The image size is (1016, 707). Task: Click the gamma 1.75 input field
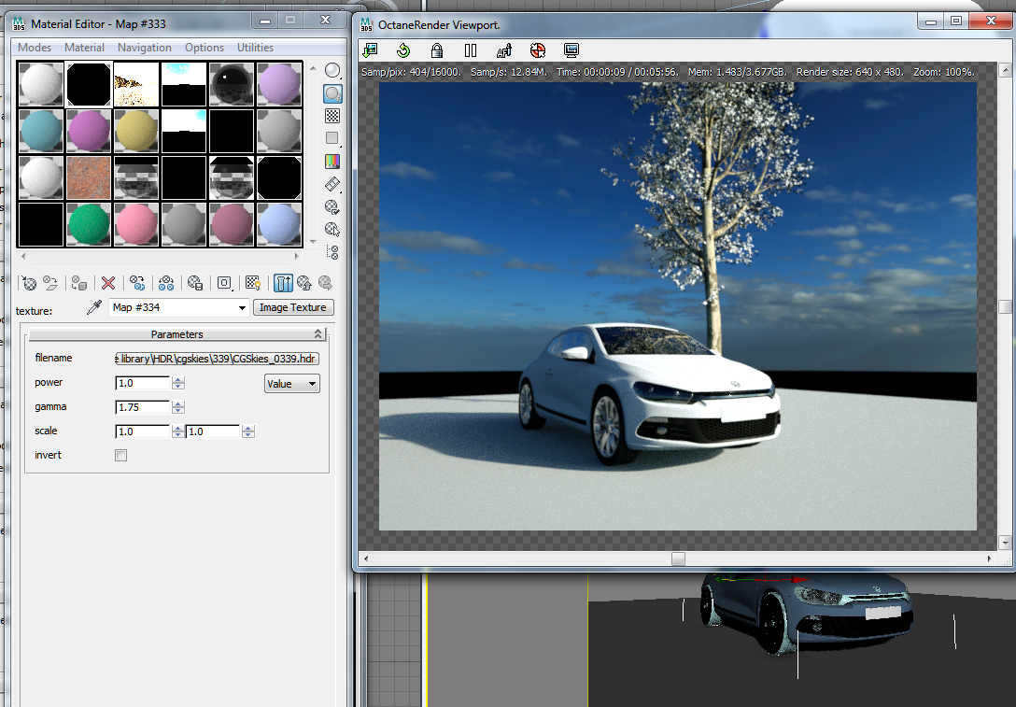143,407
